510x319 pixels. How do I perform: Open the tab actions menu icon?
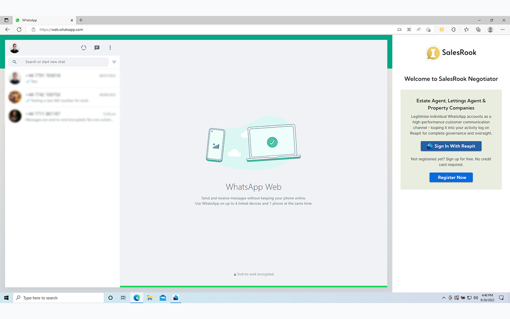coord(6,20)
